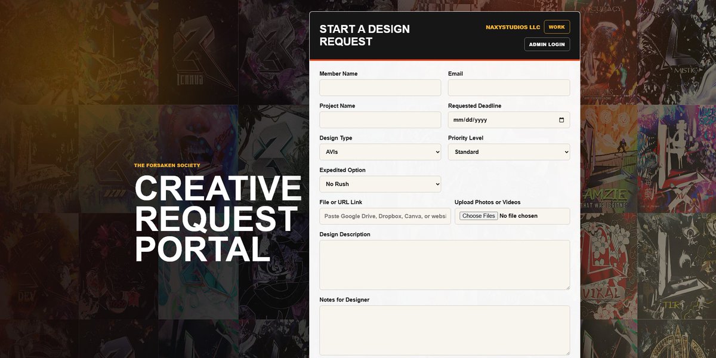This screenshot has width=716, height=358.
Task: Click the Expedited Option label
Action: (x=343, y=170)
